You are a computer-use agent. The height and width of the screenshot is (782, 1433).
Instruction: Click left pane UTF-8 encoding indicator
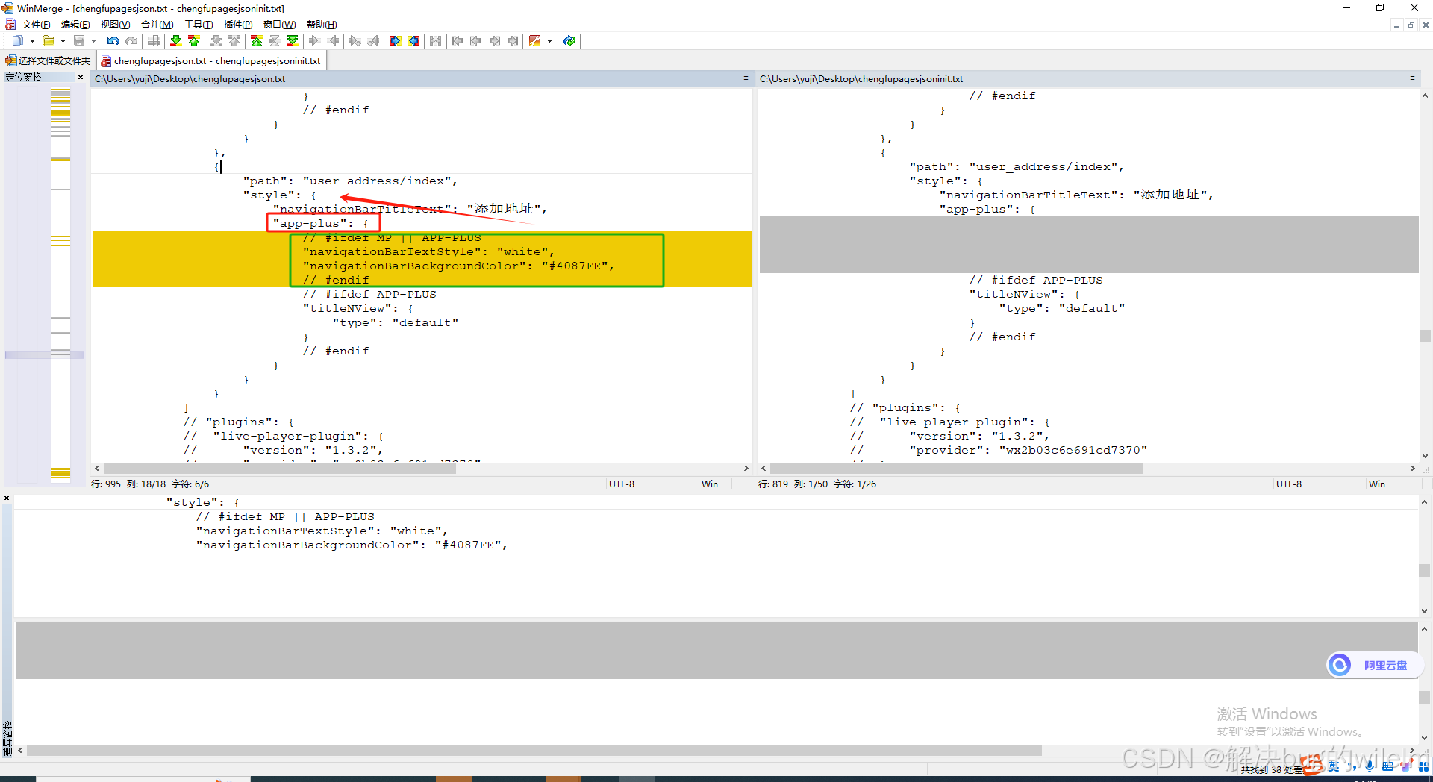[622, 484]
